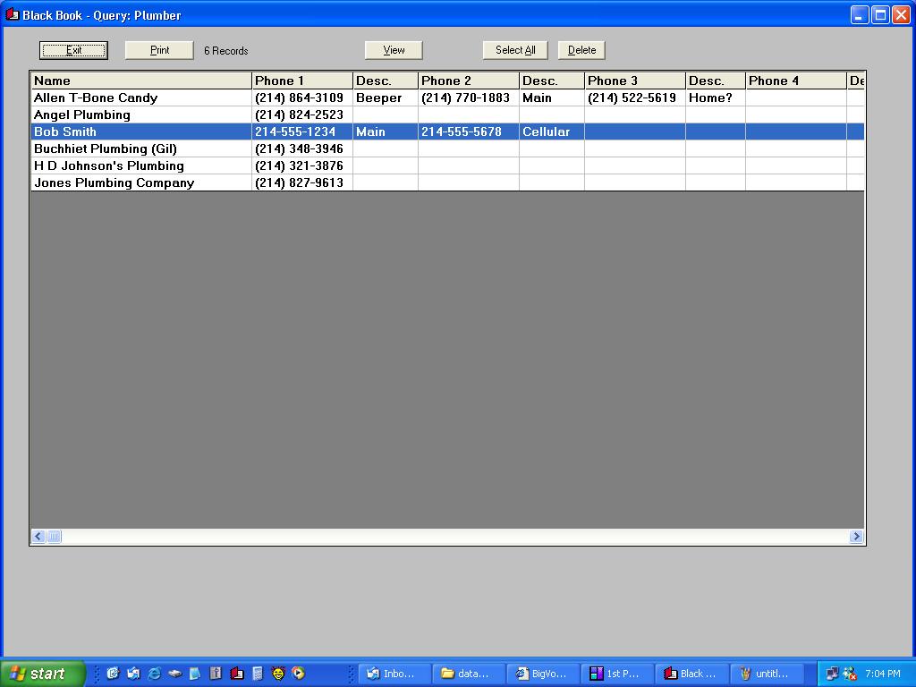Click the calculator icon in Quick Launch
Screen dimensions: 916x687
pos(258,674)
